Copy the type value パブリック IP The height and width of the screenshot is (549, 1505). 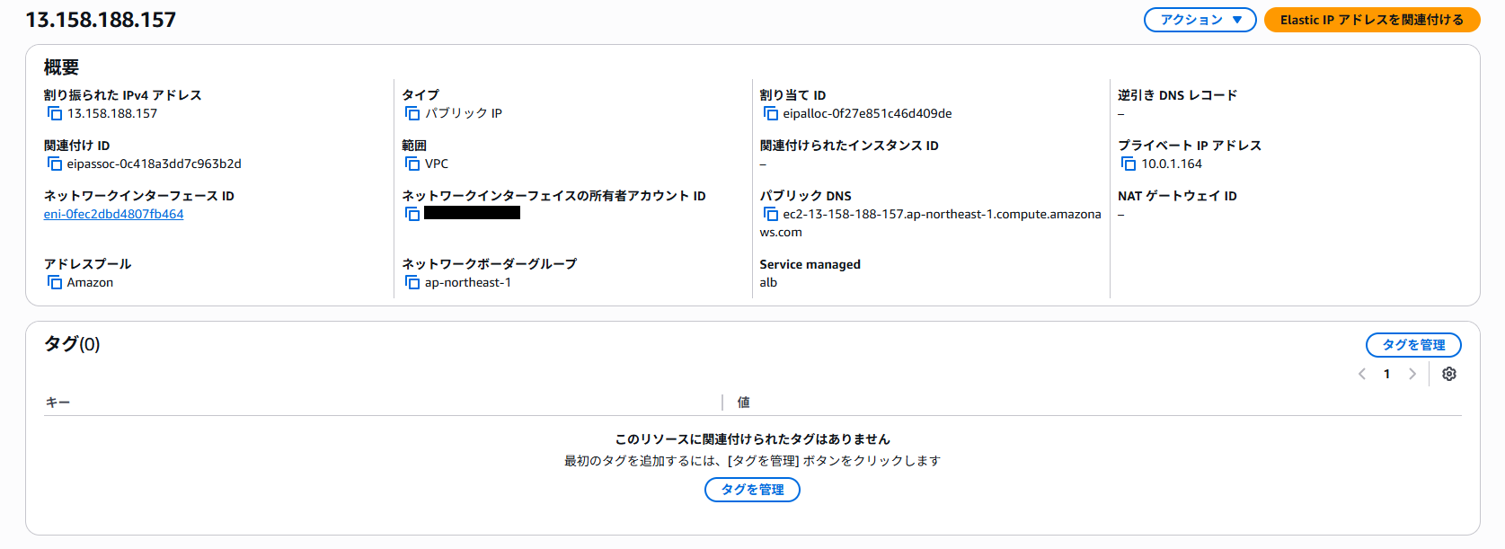coord(412,113)
